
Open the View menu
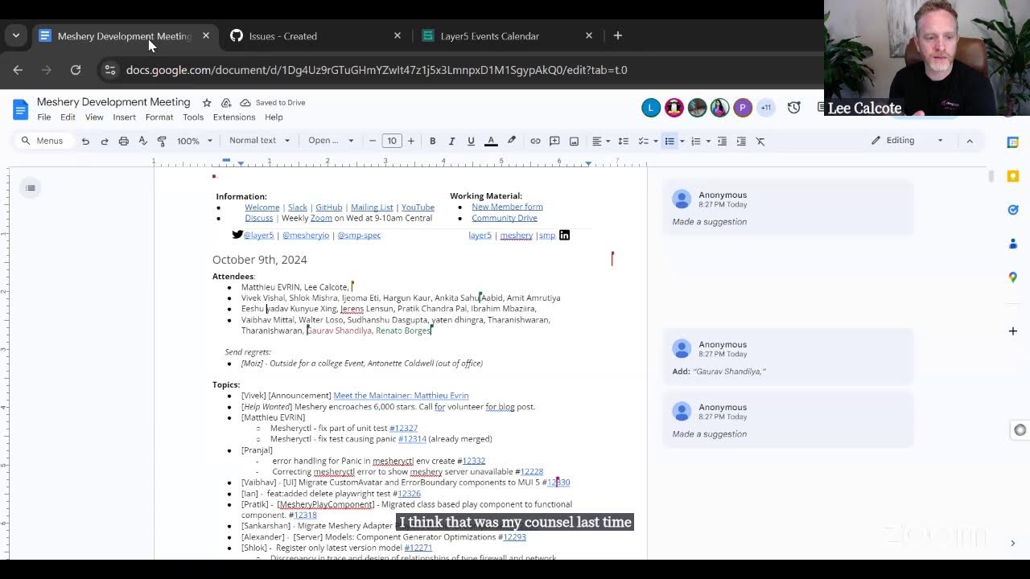(94, 117)
